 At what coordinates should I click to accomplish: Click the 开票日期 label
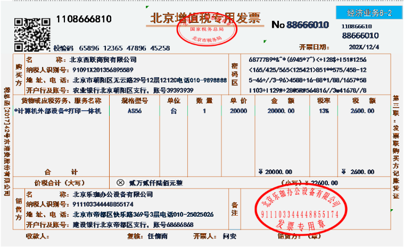314,47
